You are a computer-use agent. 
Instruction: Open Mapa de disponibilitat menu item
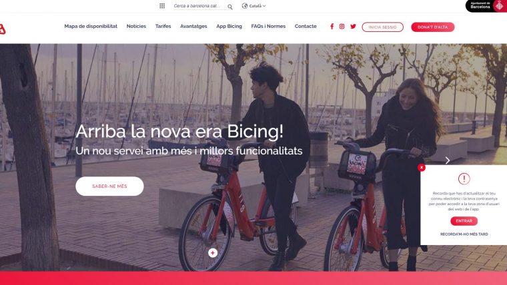(x=91, y=26)
